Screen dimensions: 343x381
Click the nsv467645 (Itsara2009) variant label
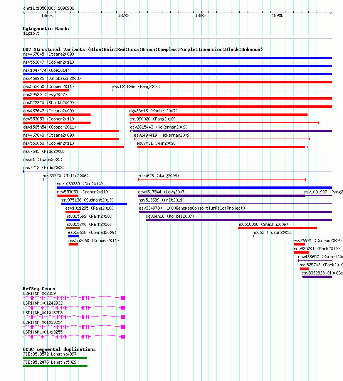coord(49,54)
